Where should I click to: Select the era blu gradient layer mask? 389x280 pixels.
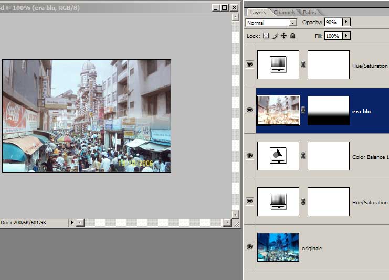[x=328, y=110]
